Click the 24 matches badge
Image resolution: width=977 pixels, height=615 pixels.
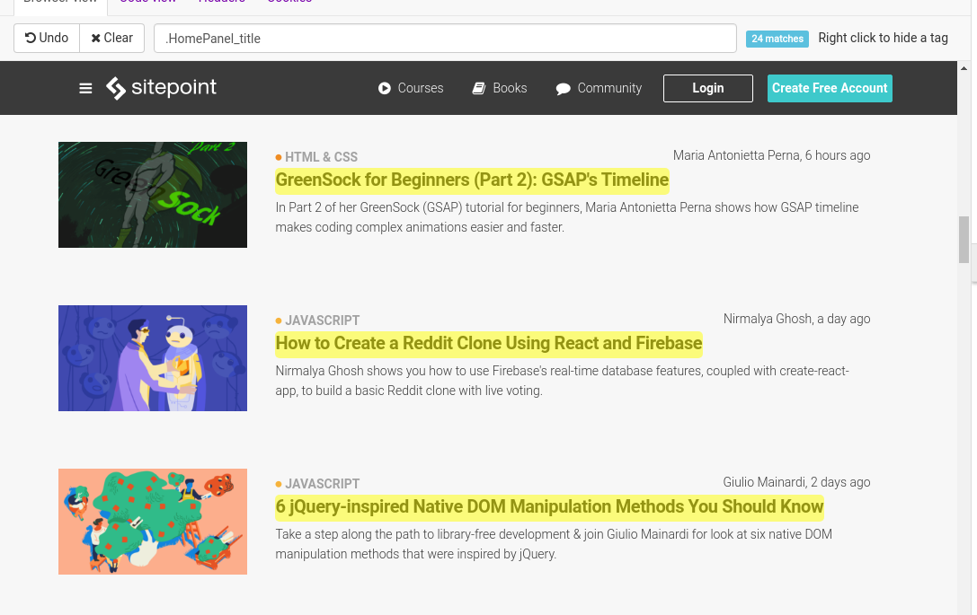[777, 39]
